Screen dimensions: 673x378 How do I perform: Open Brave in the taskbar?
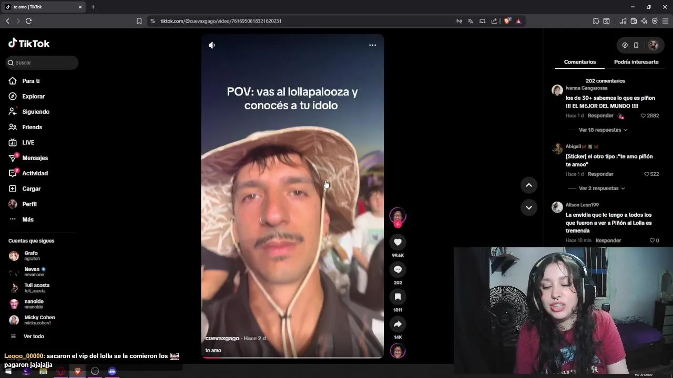[x=78, y=371]
